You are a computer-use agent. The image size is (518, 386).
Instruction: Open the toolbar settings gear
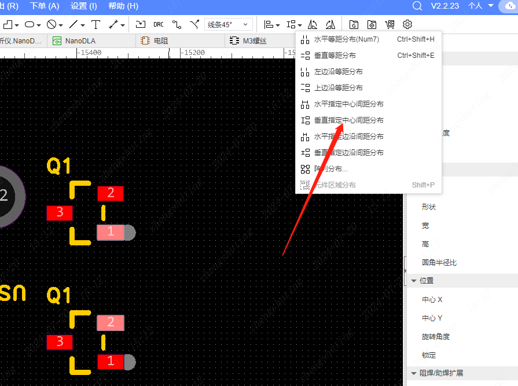tap(407, 24)
